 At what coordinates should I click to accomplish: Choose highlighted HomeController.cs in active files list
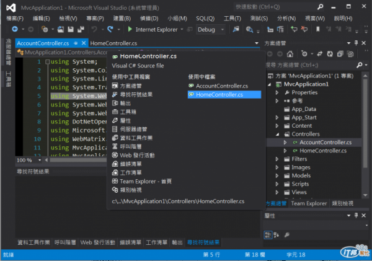point(224,94)
